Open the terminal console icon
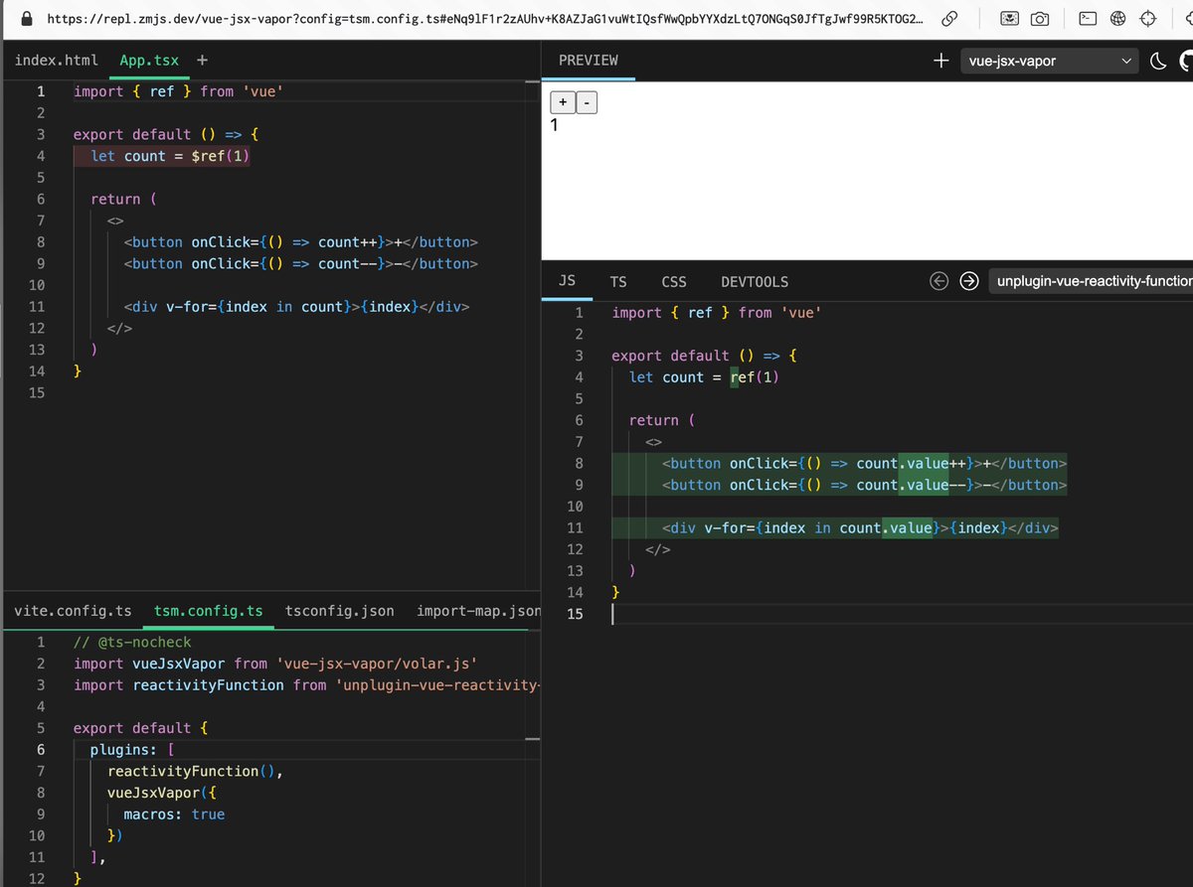 coord(1088,18)
